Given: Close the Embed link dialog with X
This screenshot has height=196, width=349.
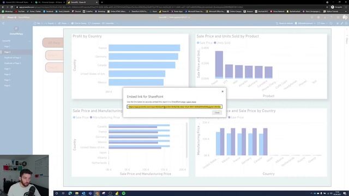Looking at the screenshot, I should (x=222, y=91).
